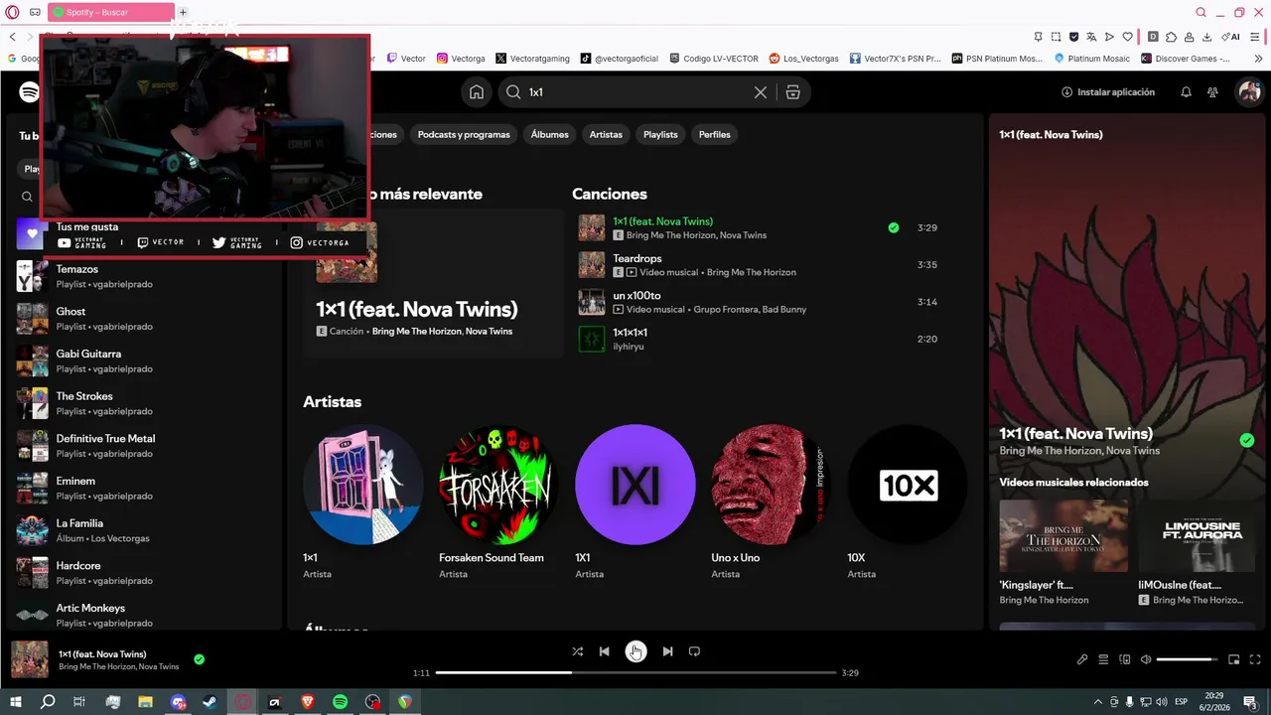Pause the current song
This screenshot has height=715, width=1271.
635,651
